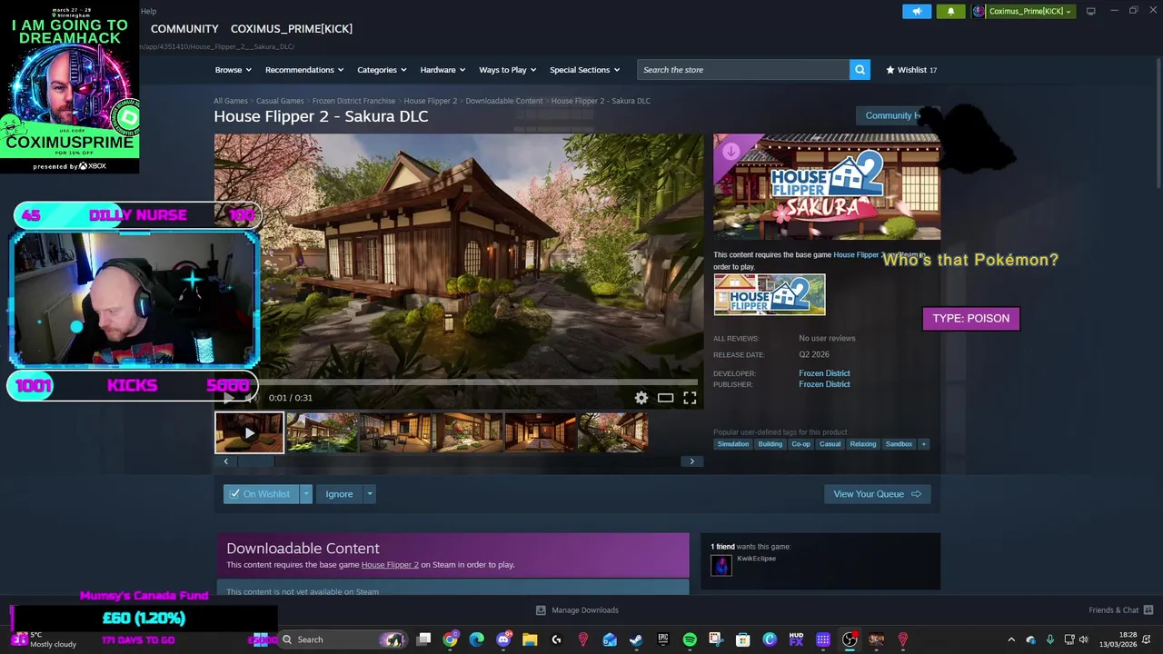This screenshot has width=1163, height=654.
Task: Open the Recommendations dropdown menu
Action: 304,70
